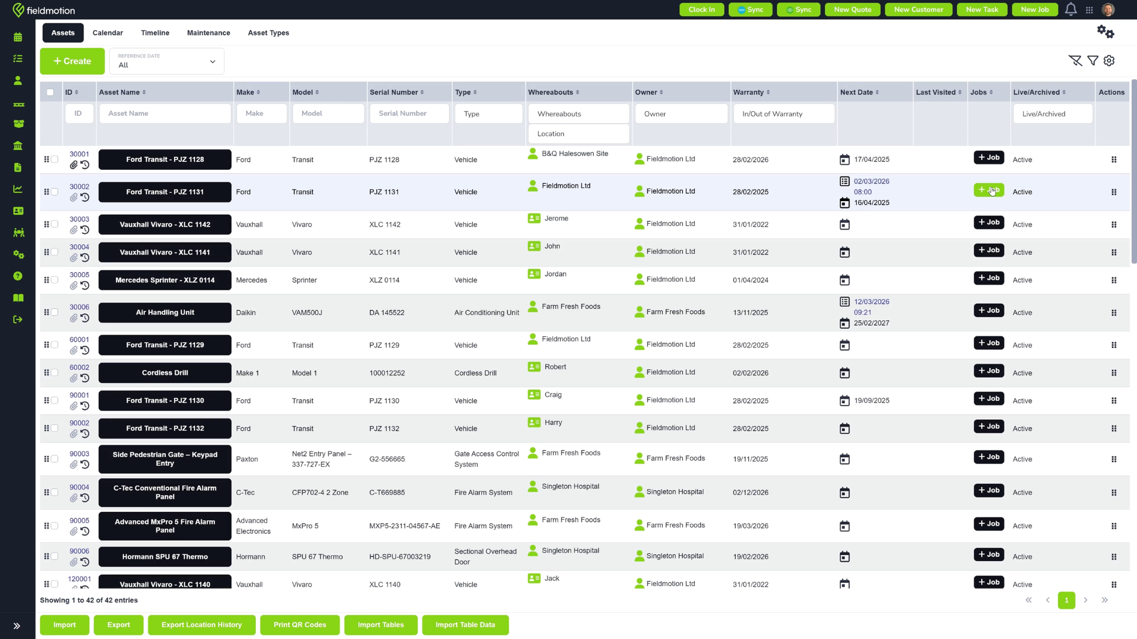Open the In/Out of Warranty filter
Viewport: 1137px width, 639px height.
(784, 114)
